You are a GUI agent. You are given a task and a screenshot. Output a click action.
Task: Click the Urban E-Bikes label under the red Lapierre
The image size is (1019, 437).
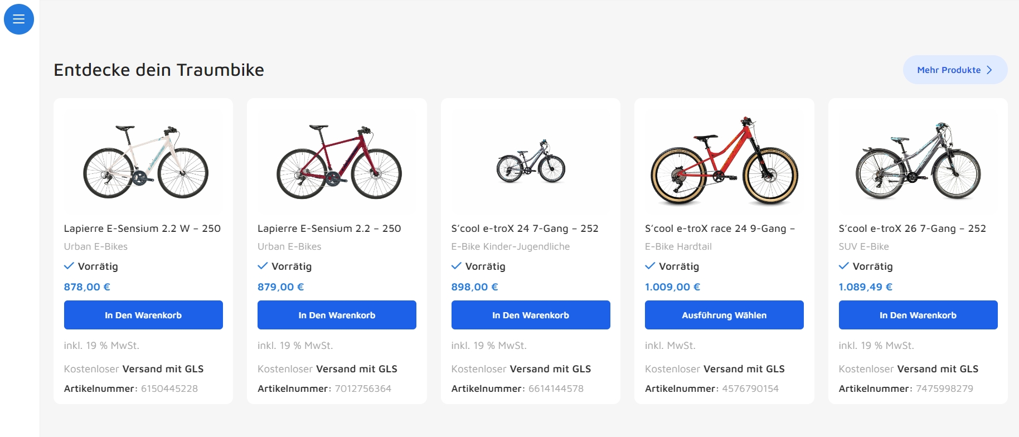point(289,246)
